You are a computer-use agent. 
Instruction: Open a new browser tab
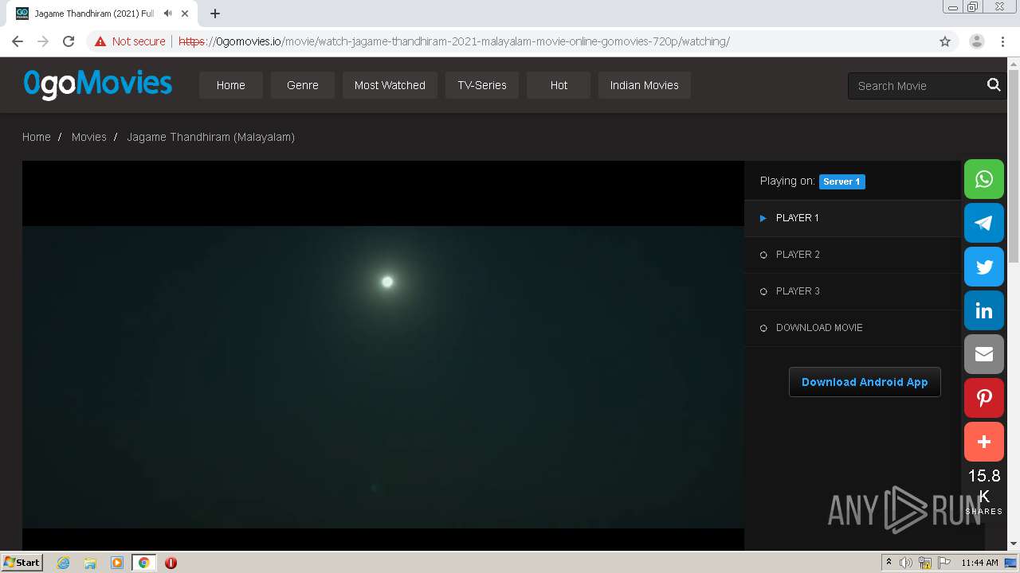click(215, 14)
